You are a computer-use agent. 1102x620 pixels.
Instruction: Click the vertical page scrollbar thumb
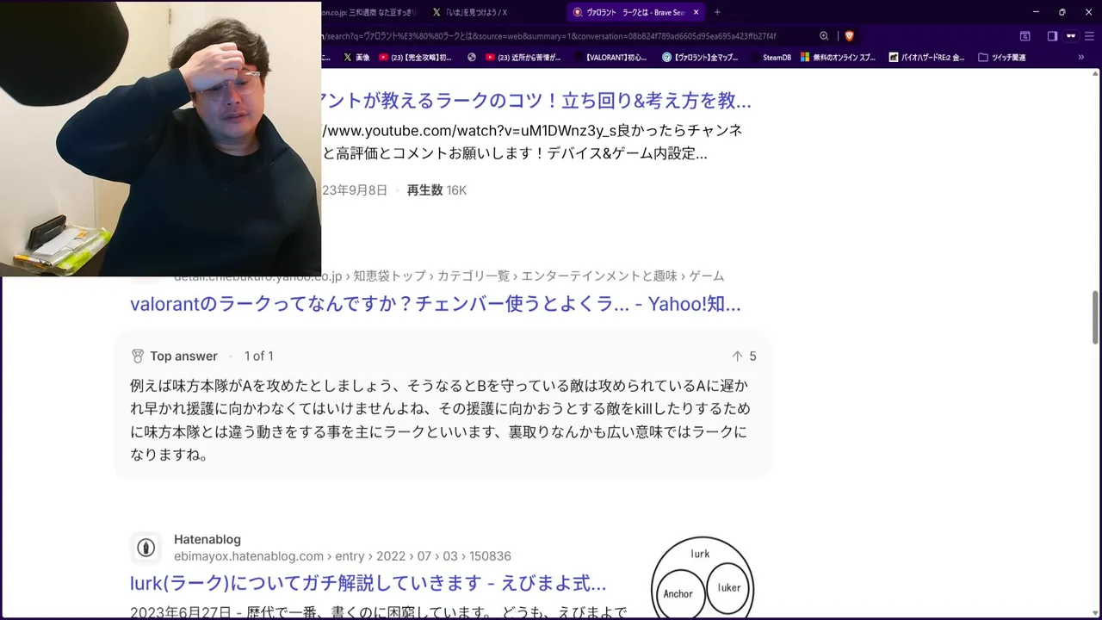1095,318
